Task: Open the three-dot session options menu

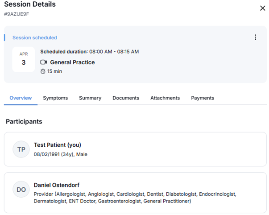Action: 255,37
